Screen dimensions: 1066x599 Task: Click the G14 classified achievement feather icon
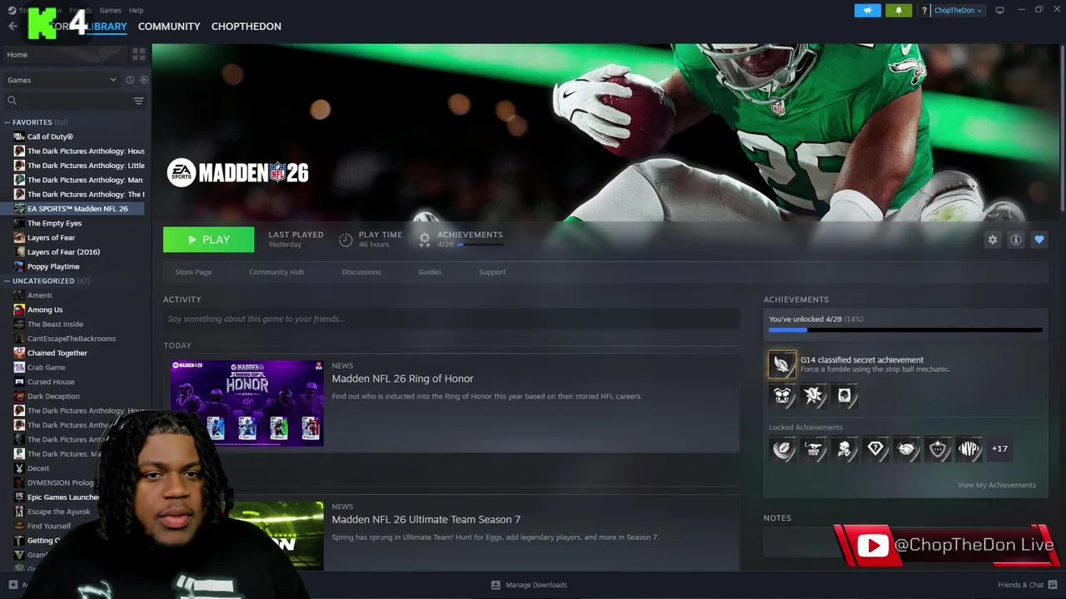tap(782, 364)
